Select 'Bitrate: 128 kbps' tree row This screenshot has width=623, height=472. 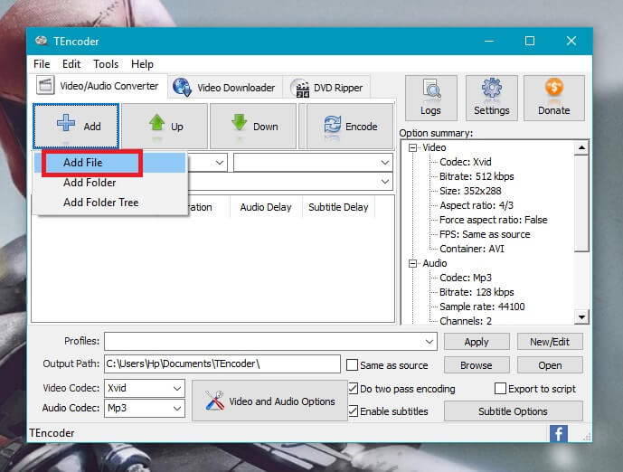[477, 292]
